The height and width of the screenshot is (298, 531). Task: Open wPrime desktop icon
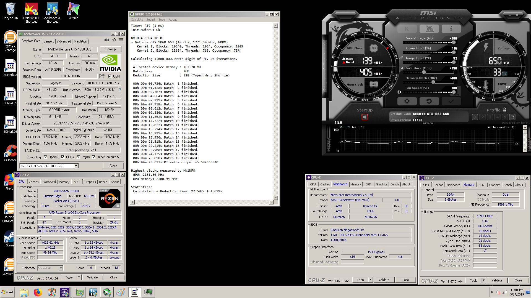(73, 11)
